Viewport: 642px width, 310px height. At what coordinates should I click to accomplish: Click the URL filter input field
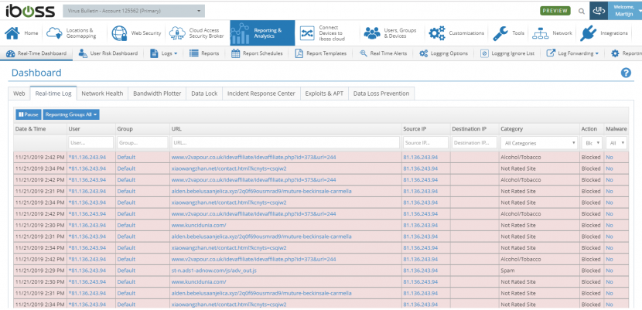point(285,143)
